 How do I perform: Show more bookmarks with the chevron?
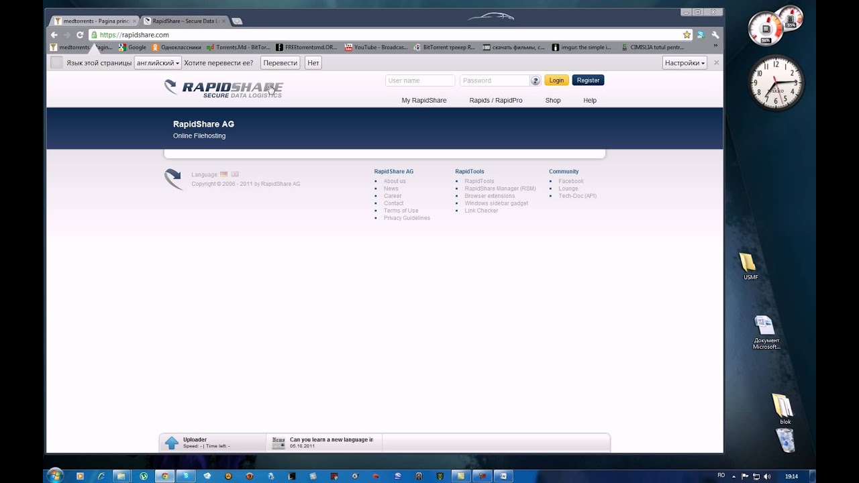715,46
